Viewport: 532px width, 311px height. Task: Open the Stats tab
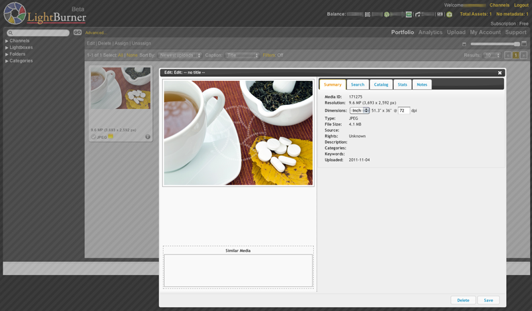[x=402, y=84]
